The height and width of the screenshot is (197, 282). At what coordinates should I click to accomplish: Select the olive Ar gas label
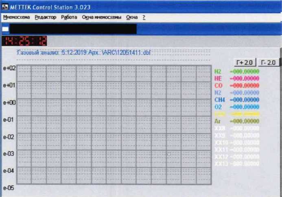point(217,121)
